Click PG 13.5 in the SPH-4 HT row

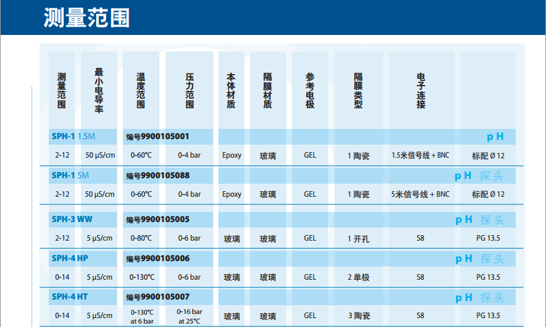(x=488, y=315)
